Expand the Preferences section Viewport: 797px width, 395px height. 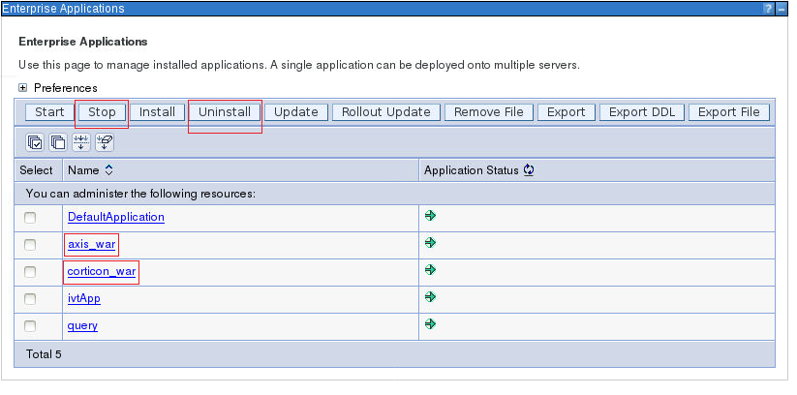(22, 88)
